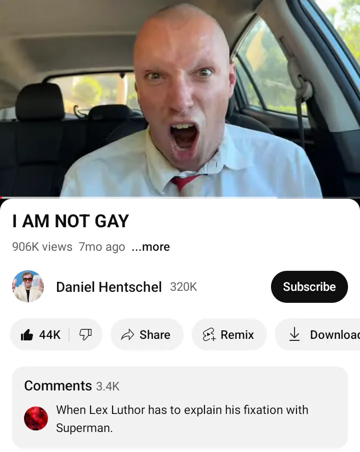
Task: Click the 44K like count
Action: pos(50,335)
